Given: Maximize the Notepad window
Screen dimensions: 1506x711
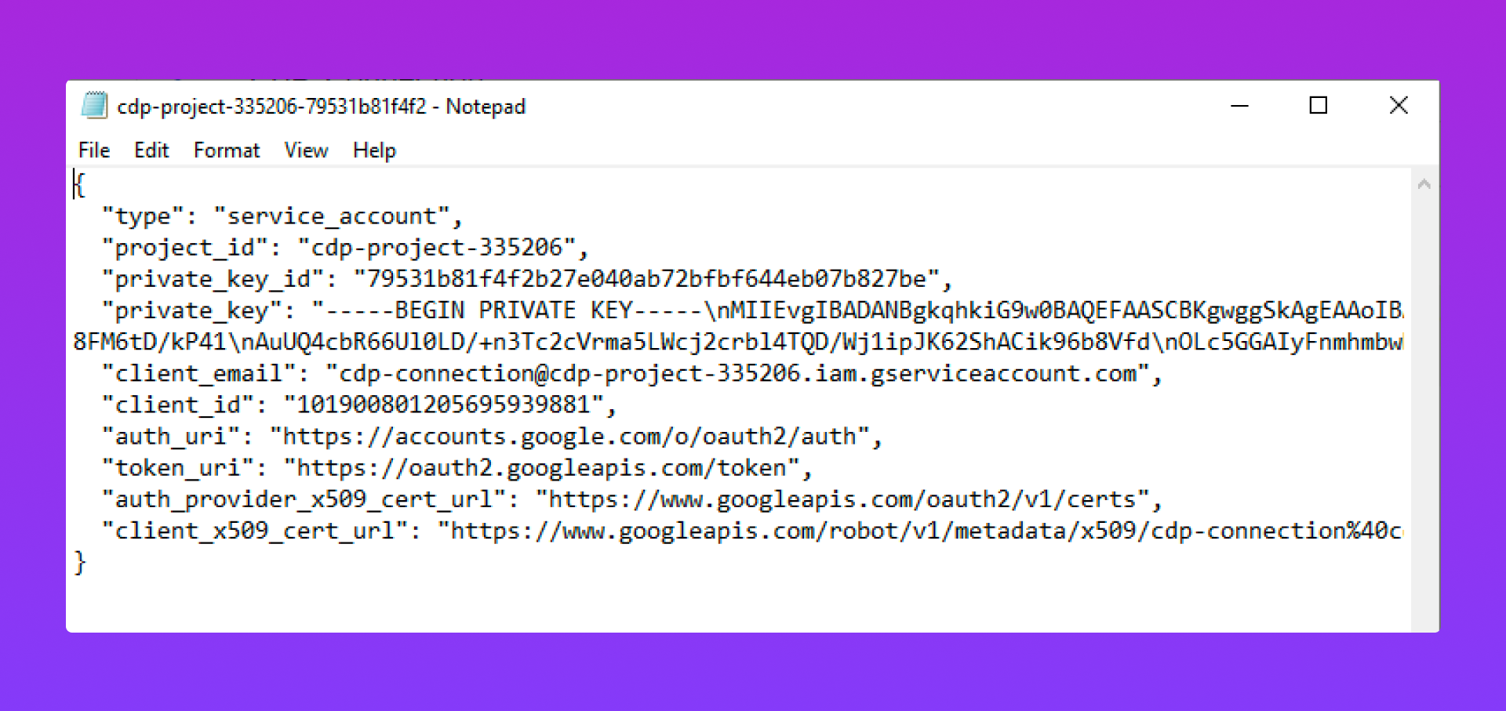Looking at the screenshot, I should click(1319, 106).
